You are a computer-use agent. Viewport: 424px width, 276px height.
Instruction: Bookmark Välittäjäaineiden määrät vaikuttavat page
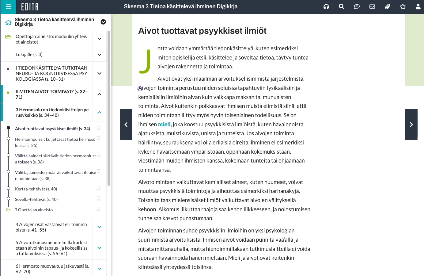(98, 171)
